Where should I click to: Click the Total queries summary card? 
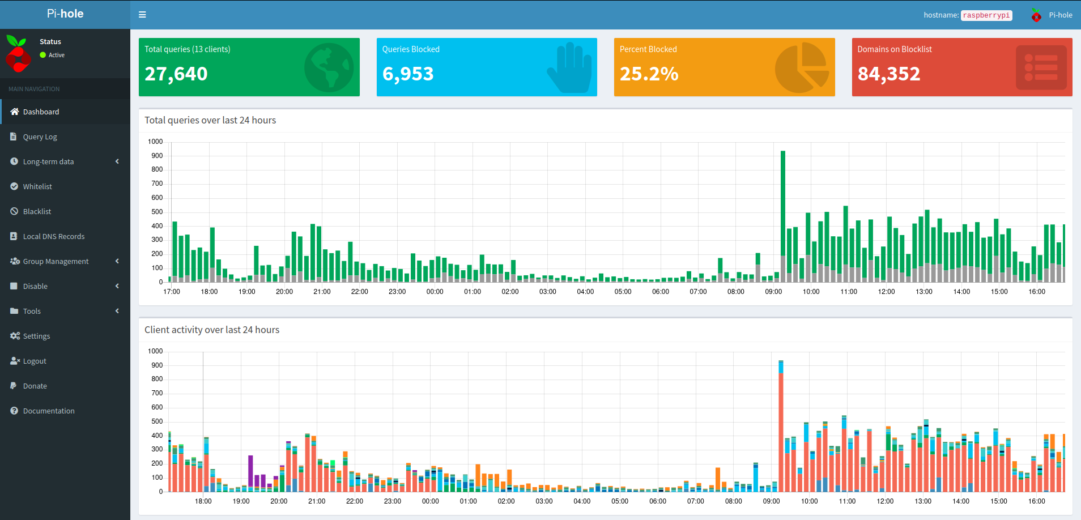point(249,67)
